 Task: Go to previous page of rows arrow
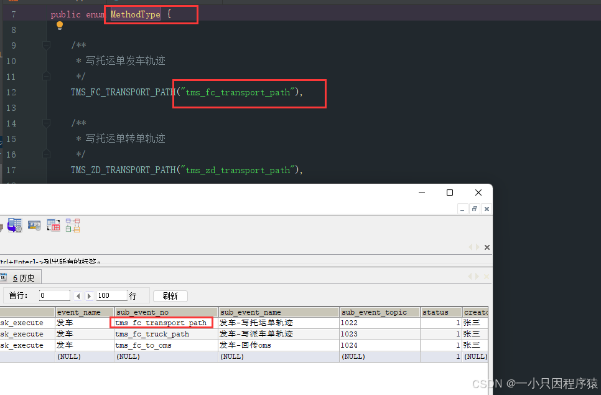[x=78, y=296]
